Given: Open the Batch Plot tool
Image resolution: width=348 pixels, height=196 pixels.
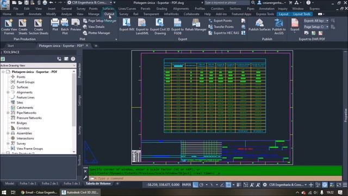Looking at the screenshot, I should (x=65, y=27).
